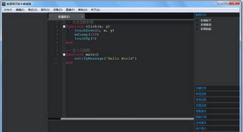Open the 文件(F) menu

pos(8,10)
